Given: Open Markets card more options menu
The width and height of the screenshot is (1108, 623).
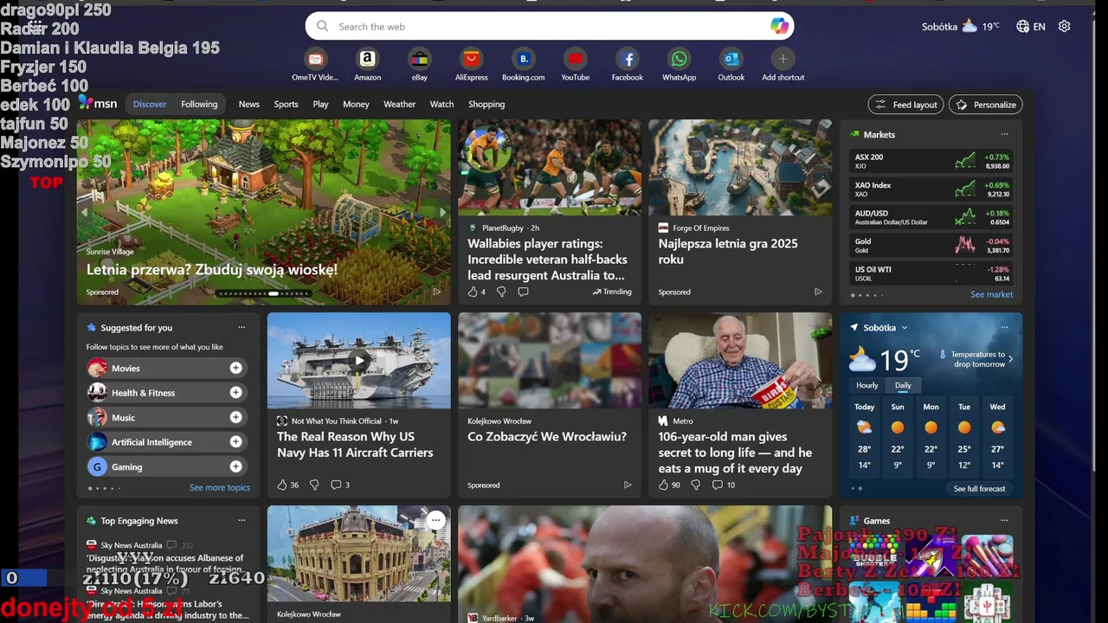Looking at the screenshot, I should pos(1004,134).
